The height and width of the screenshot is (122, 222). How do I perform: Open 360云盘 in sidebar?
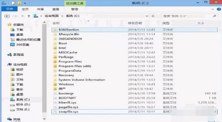[x=20, y=45]
